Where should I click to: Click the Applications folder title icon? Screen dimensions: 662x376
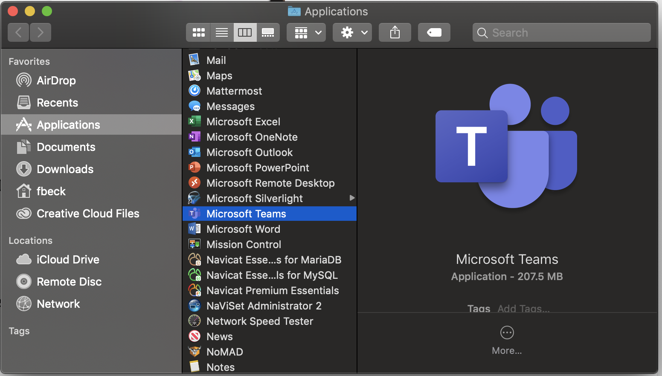[294, 11]
